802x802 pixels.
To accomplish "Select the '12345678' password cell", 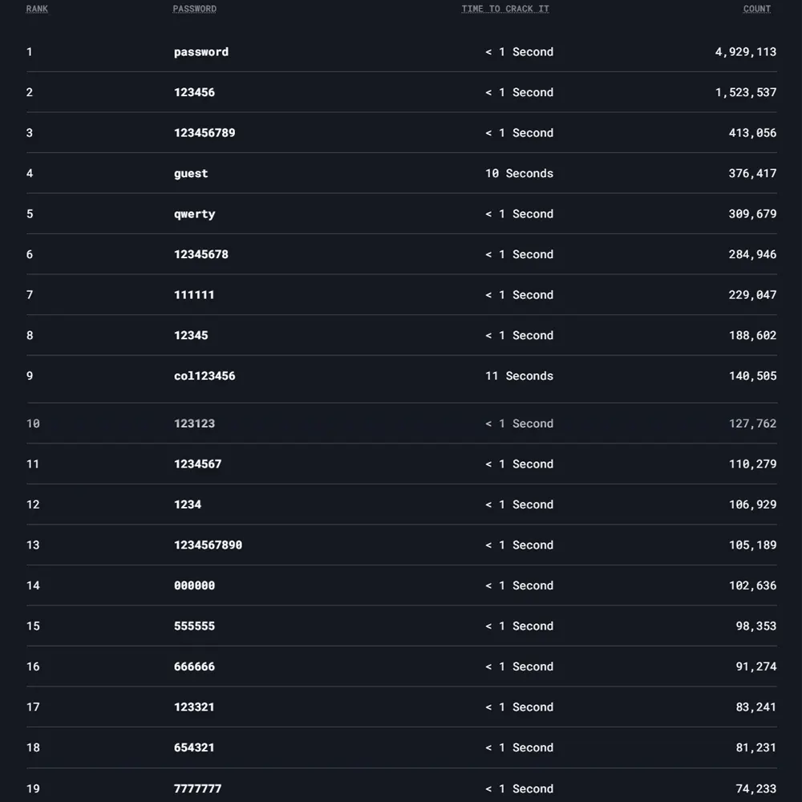I will click(x=201, y=254).
